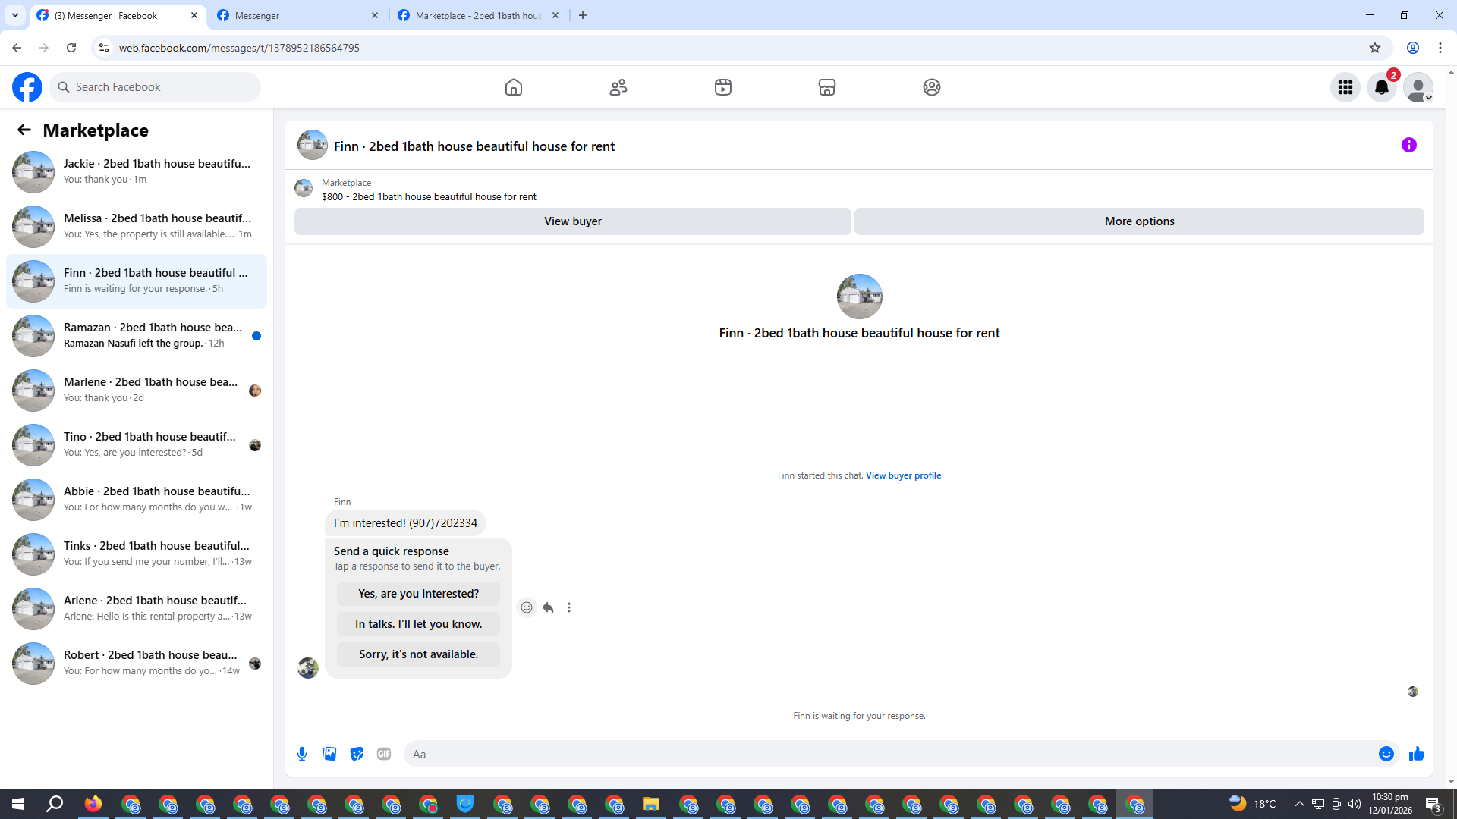
Task: Reply to the message using the arrow icon
Action: tap(548, 607)
